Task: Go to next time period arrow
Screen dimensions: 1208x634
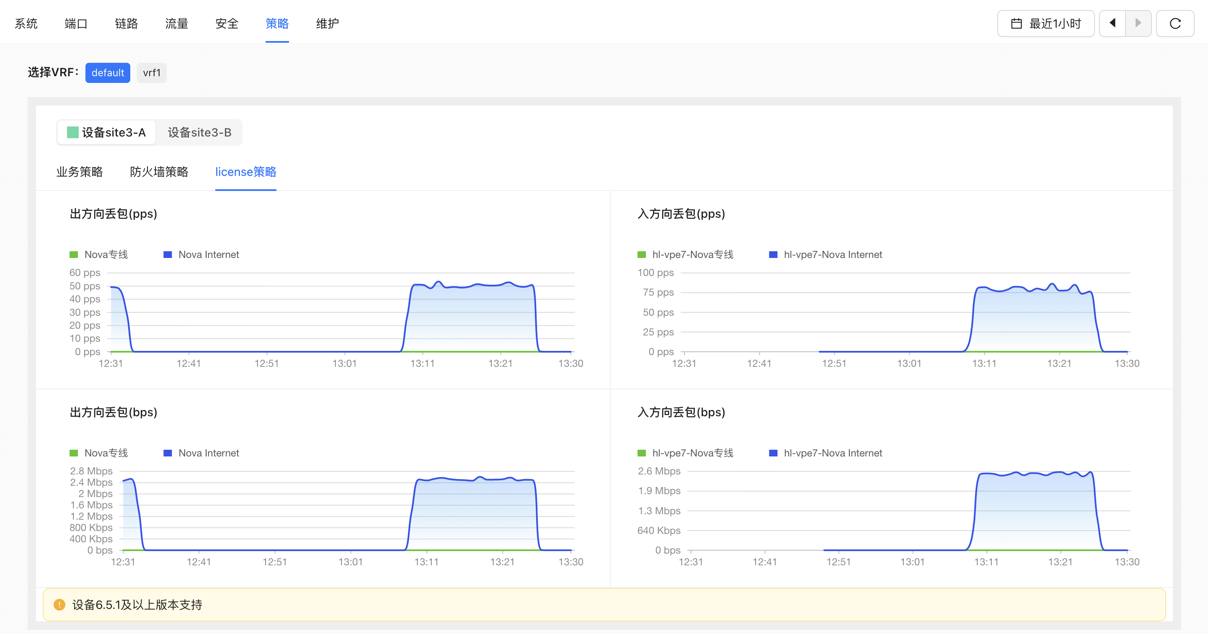Action: [1138, 23]
